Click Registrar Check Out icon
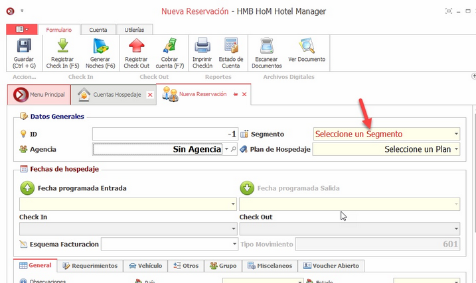The height and width of the screenshot is (283, 476). click(x=136, y=47)
